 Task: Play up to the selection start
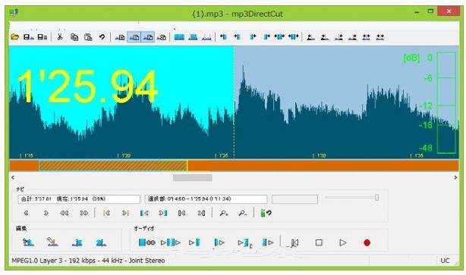(x=194, y=242)
